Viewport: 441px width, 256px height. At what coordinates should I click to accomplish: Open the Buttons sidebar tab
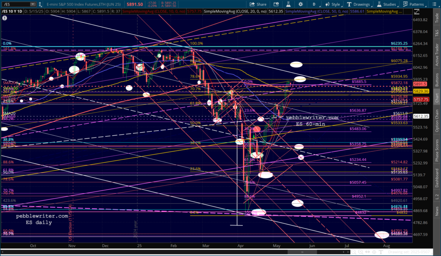click(437, 79)
